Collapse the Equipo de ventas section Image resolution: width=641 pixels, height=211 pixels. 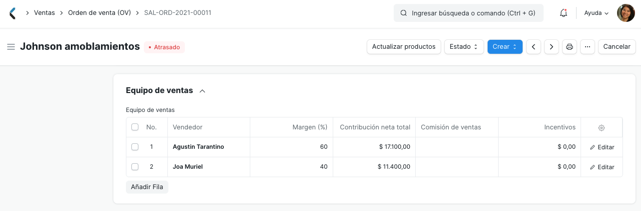tap(202, 91)
